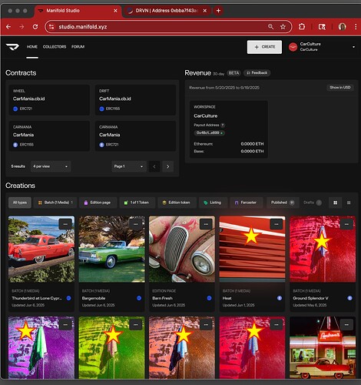Image resolution: width=361 pixels, height=385 pixels.
Task: Filter creations by Drafts
Action: (313, 203)
